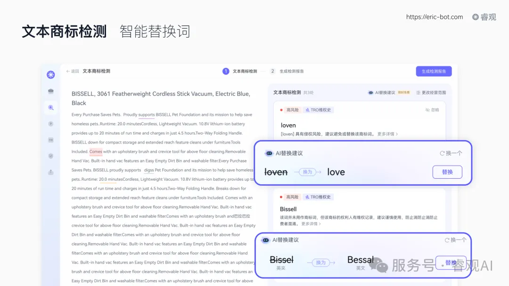Image resolution: width=509 pixels, height=286 pixels.
Task: Click the purple sparkle logo atop the sidebar
Action: [51, 74]
